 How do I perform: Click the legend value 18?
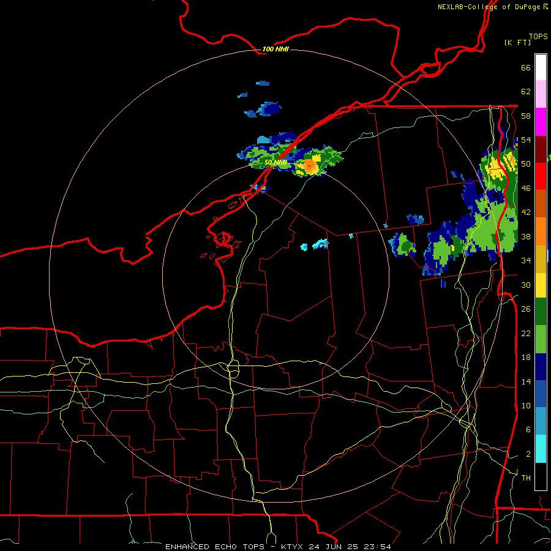(x=526, y=358)
